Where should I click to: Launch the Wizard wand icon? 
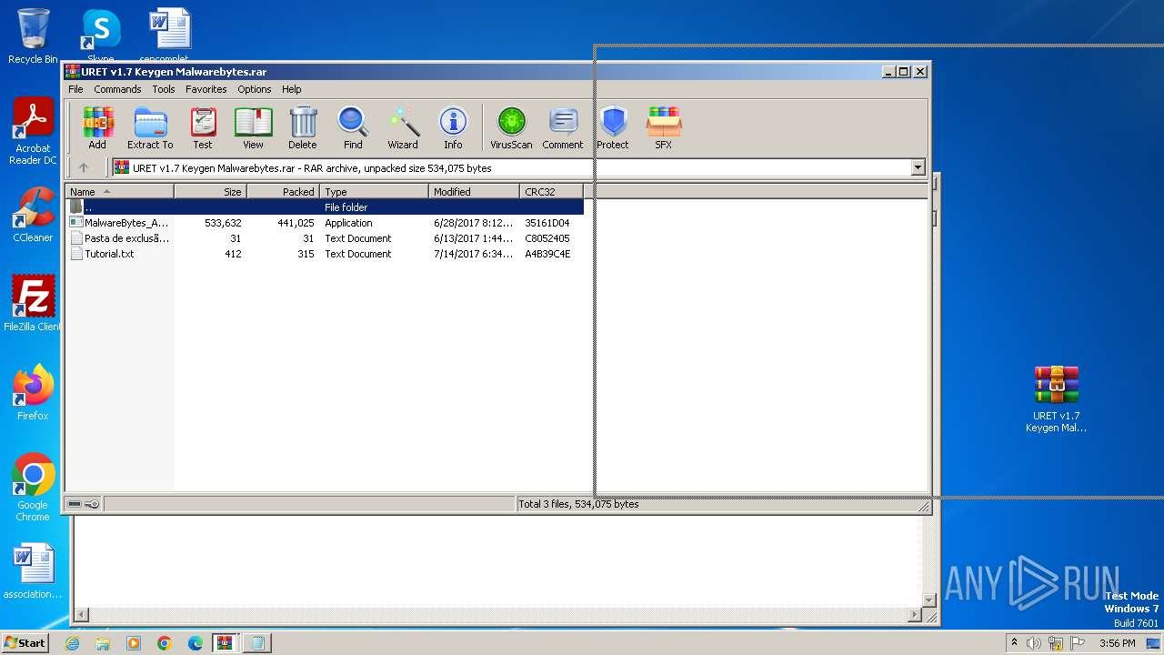403,127
